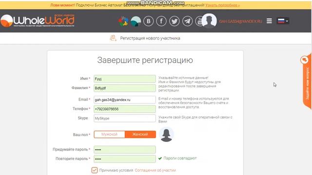The image size is (312, 175).
Task: Click the 'Завершите регистрацию' heading
Action: coord(145,60)
